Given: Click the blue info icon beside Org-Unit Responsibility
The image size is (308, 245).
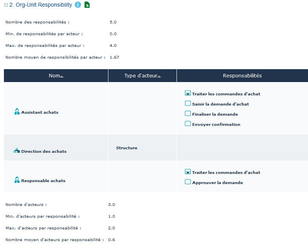Looking at the screenshot, I should (x=78, y=5).
